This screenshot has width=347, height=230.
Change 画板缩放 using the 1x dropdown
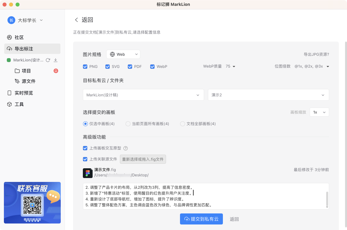pos(319,112)
